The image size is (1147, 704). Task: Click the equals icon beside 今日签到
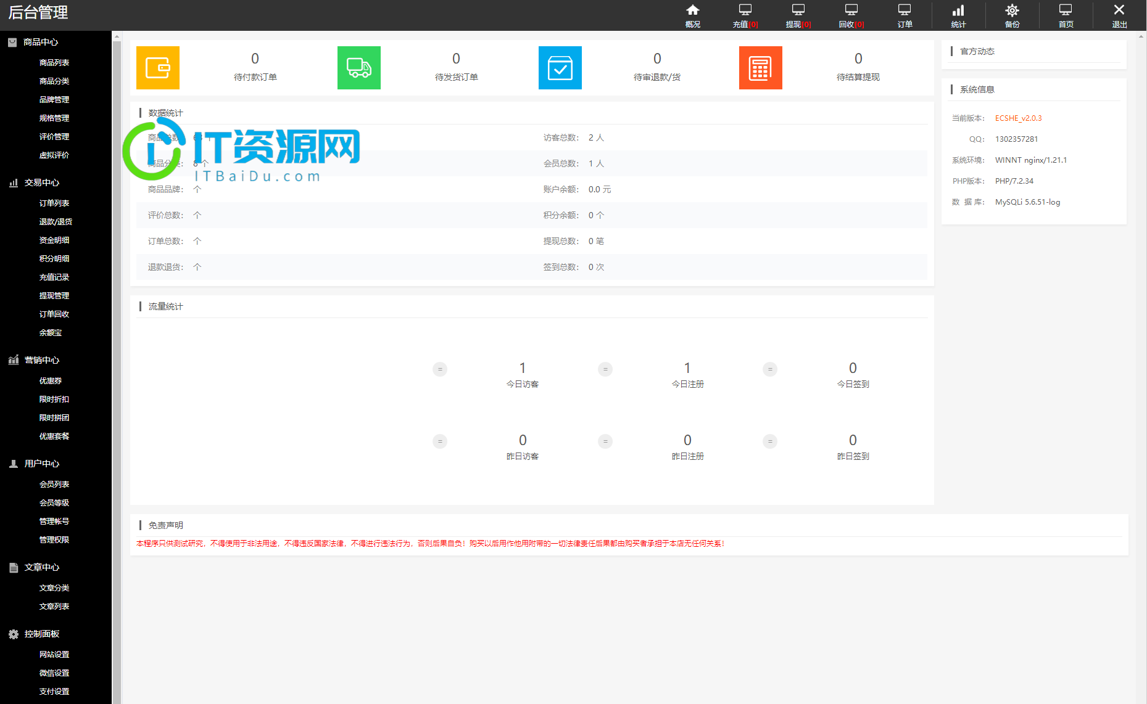[770, 369]
